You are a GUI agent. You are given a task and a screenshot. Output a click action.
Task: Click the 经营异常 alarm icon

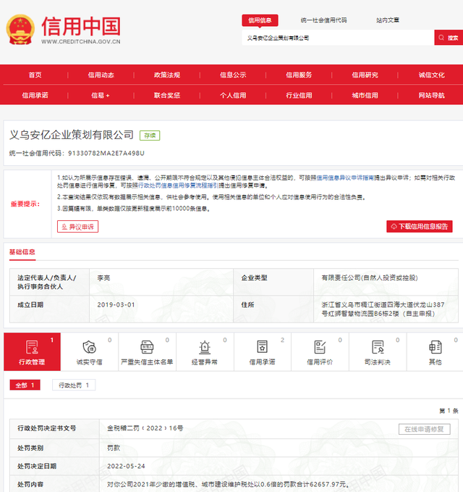pyautogui.click(x=205, y=348)
